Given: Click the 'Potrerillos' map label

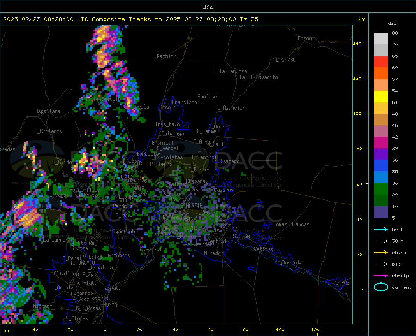Looking at the screenshot, I should (85, 190).
